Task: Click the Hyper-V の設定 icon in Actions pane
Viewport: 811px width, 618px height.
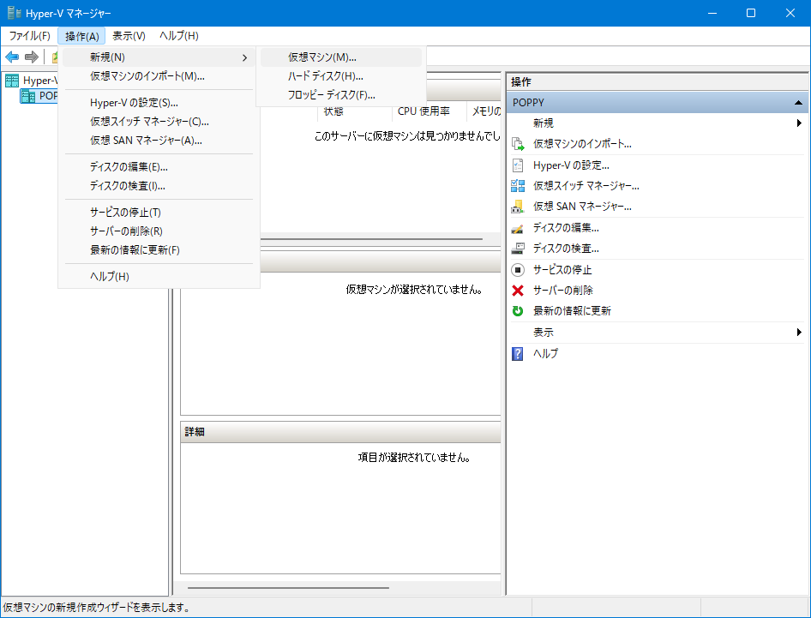Action: [518, 165]
